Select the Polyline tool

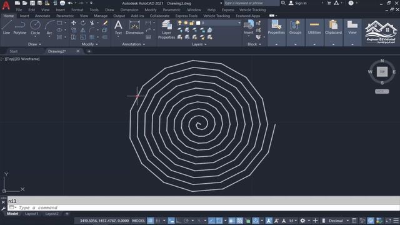[x=19, y=27]
